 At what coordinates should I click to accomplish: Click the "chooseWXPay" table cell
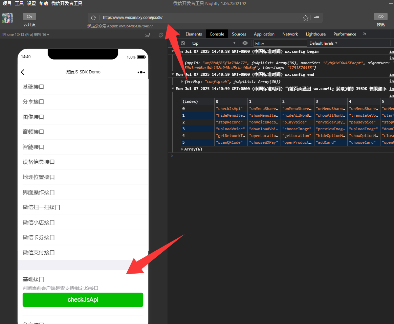point(264,142)
